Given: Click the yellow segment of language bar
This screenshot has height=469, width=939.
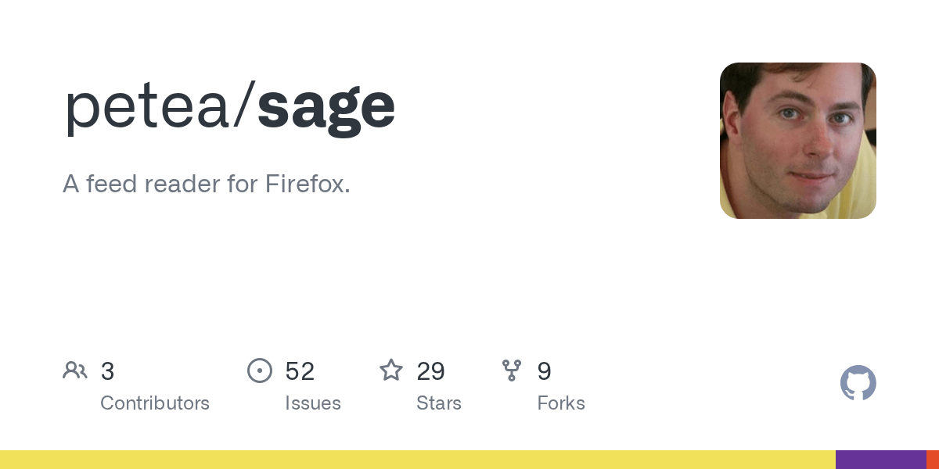Looking at the screenshot, I should pyautogui.click(x=418, y=460).
